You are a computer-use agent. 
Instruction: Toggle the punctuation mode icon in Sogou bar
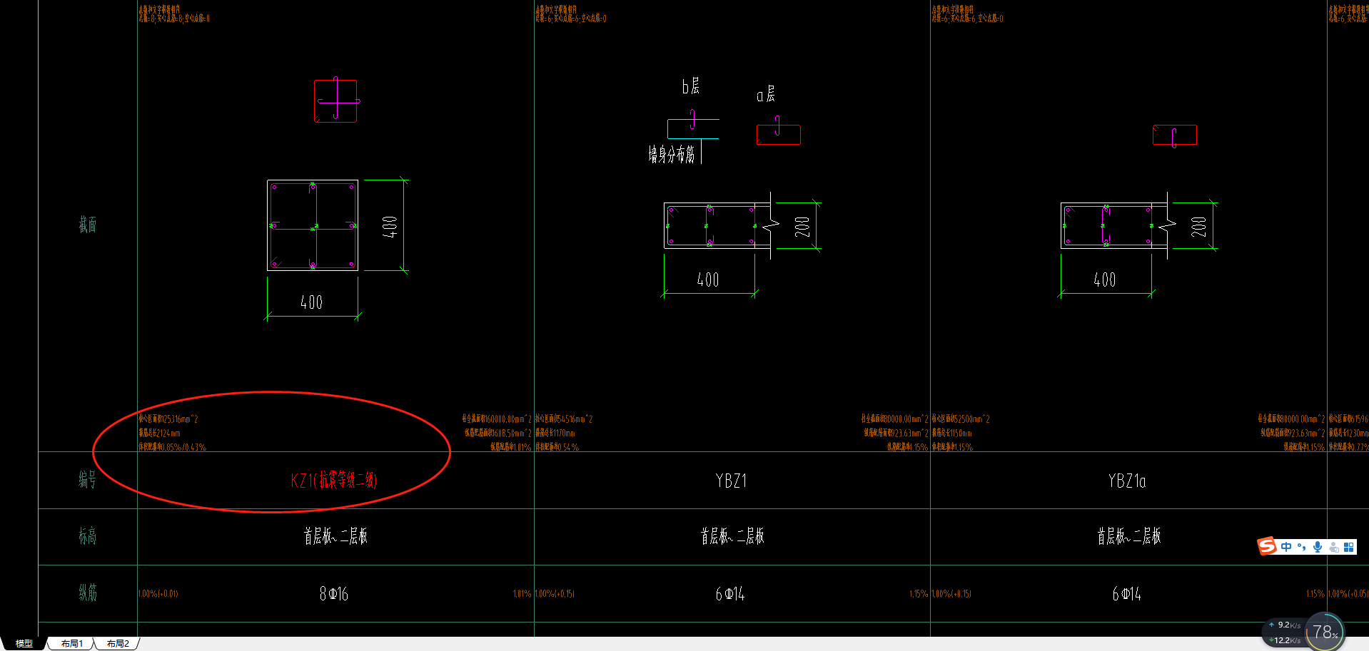point(1302,547)
